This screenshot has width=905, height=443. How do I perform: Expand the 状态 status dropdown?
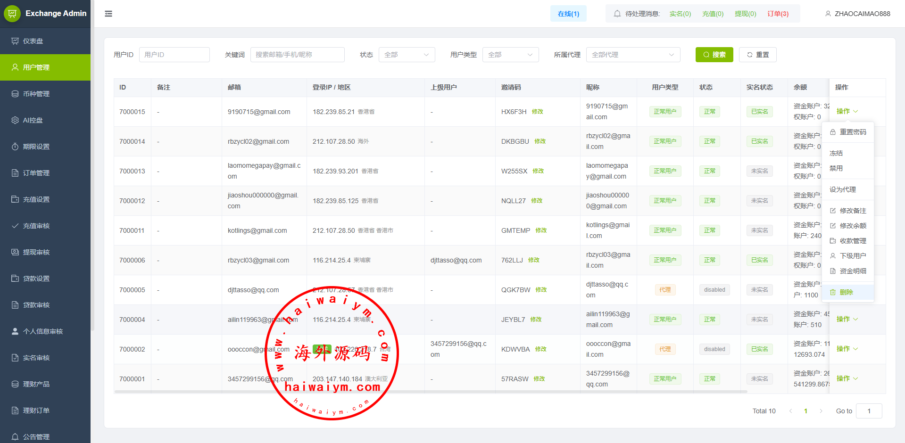coord(407,55)
